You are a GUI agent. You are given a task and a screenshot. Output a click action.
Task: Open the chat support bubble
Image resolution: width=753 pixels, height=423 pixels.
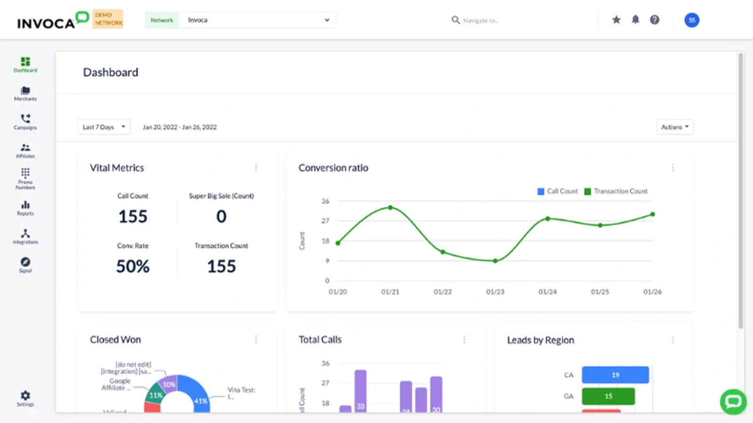pos(733,402)
